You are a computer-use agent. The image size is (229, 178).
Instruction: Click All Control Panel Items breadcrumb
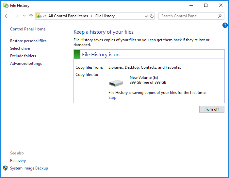coord(68,16)
